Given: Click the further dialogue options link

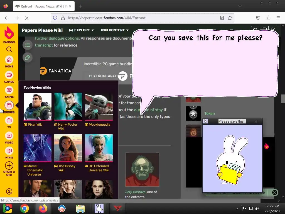Looking at the screenshot, I should [x=57, y=38].
